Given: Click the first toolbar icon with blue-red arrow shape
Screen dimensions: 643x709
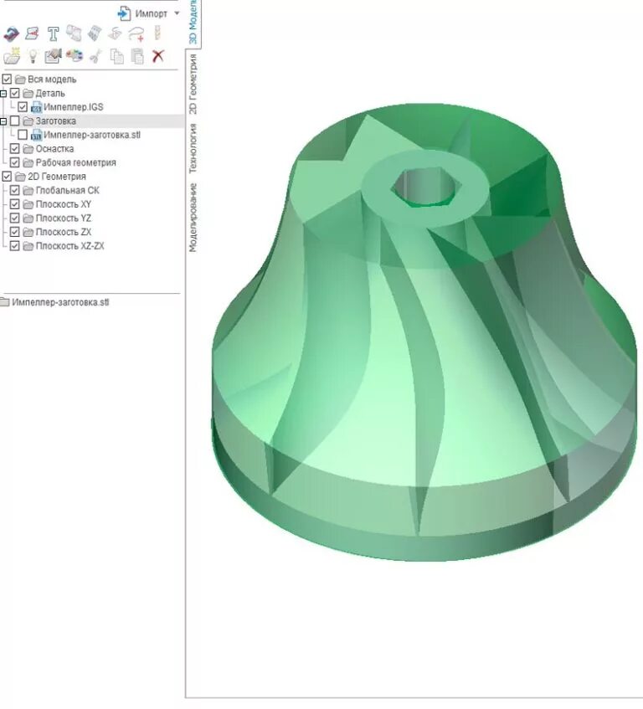Looking at the screenshot, I should tap(11, 33).
